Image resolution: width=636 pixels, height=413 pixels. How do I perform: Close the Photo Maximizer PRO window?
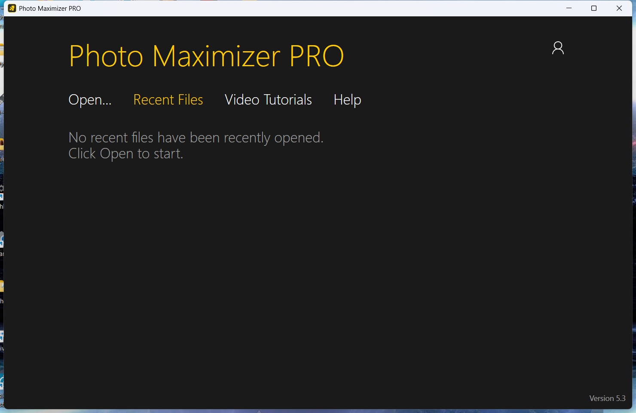[x=619, y=8]
